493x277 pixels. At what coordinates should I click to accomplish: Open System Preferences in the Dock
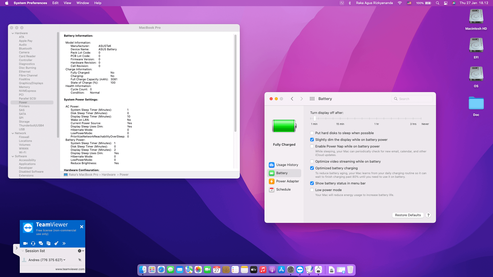pos(291,270)
